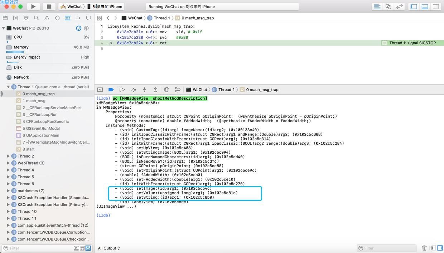The image size is (444, 253).
Task: Click the related items grid icon
Action: (100, 18)
